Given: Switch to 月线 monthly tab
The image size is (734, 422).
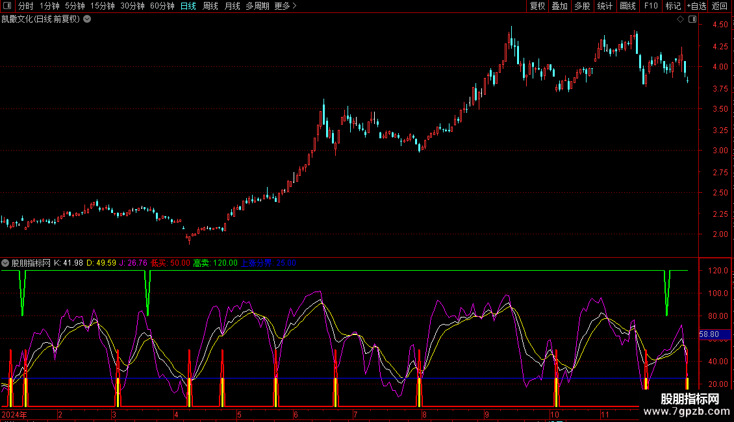Looking at the screenshot, I should (x=232, y=6).
